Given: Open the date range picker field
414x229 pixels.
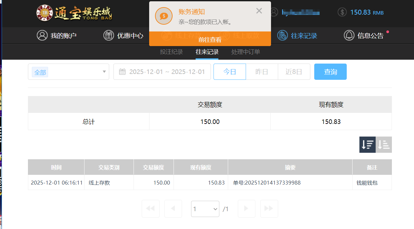Looking at the screenshot, I should 162,72.
